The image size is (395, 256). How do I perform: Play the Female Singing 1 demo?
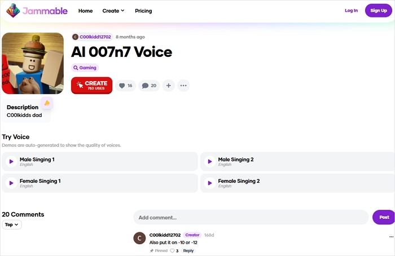click(11, 183)
